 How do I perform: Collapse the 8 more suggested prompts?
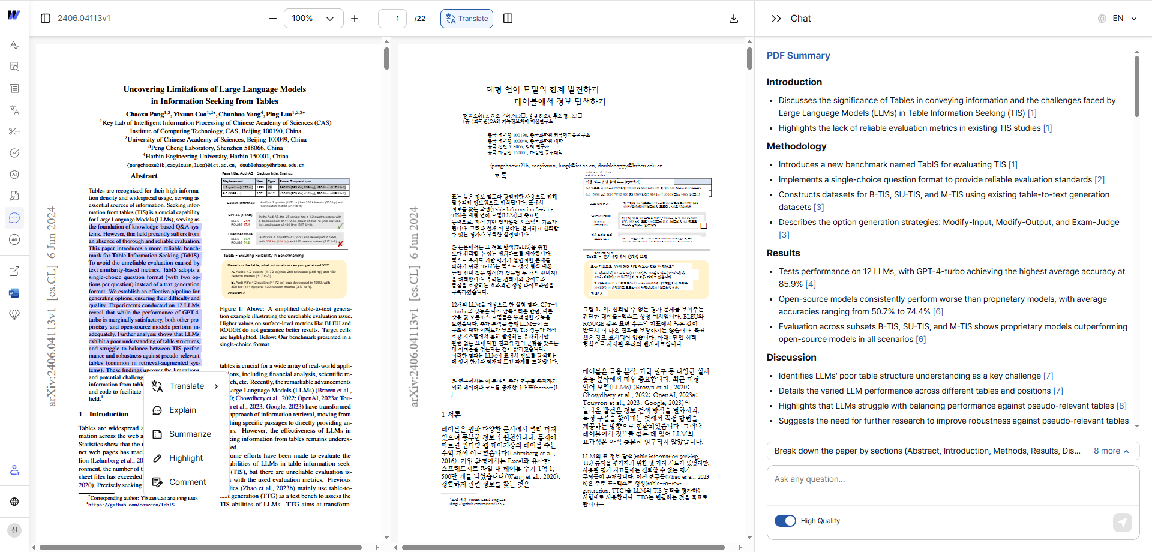[1111, 451]
